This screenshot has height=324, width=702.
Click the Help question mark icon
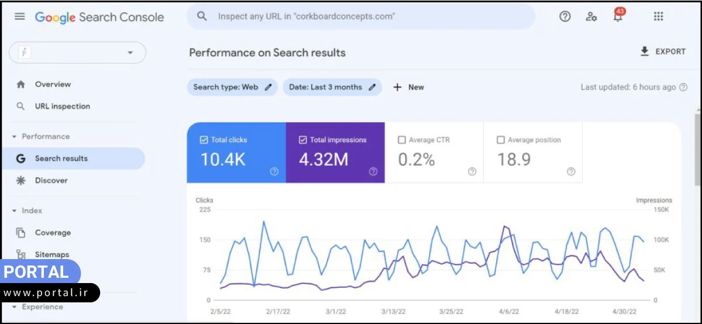click(x=565, y=16)
